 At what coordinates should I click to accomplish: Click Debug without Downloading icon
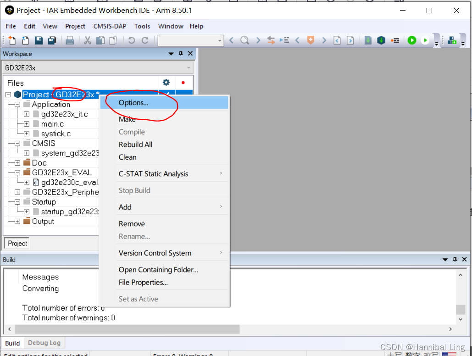click(425, 40)
